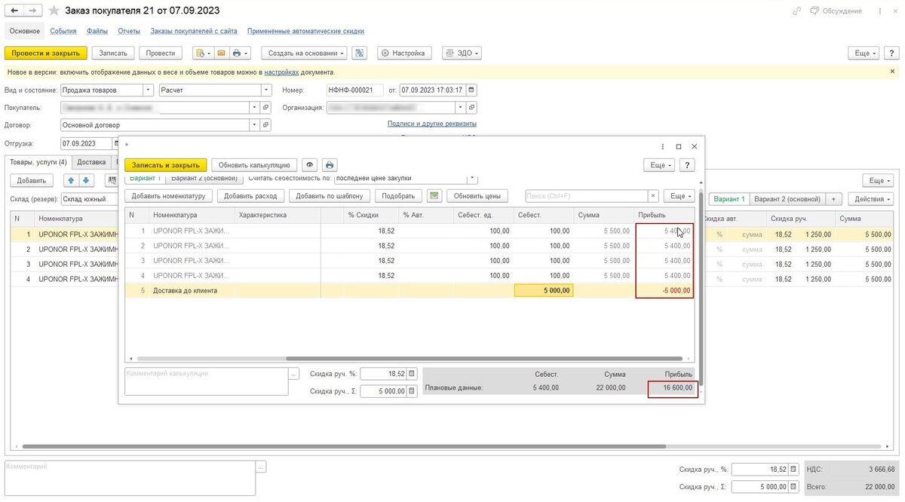Open the question mark help button
The image size is (905, 502).
[687, 165]
